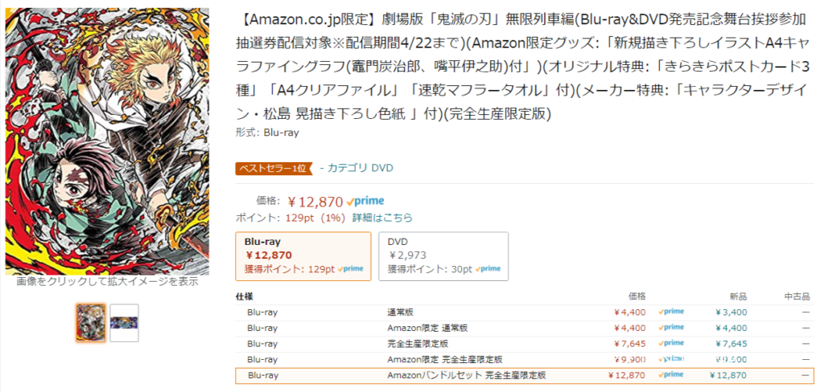Open the 詳細はこちら points link
This screenshot has height=392, width=824.
click(x=382, y=217)
